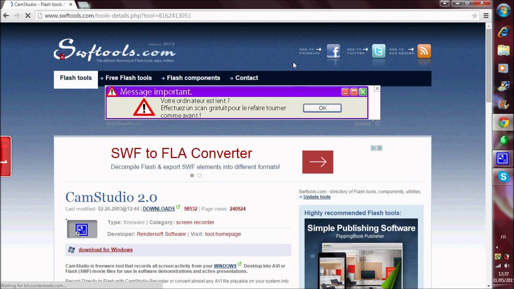This screenshot has height=289, width=514.
Task: Open the Simple Publishing Software ad image
Action: [x=361, y=253]
